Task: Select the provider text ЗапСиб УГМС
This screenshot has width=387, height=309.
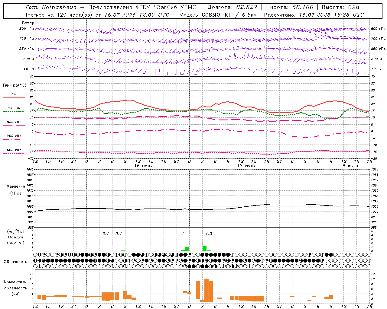Action: coord(176,7)
